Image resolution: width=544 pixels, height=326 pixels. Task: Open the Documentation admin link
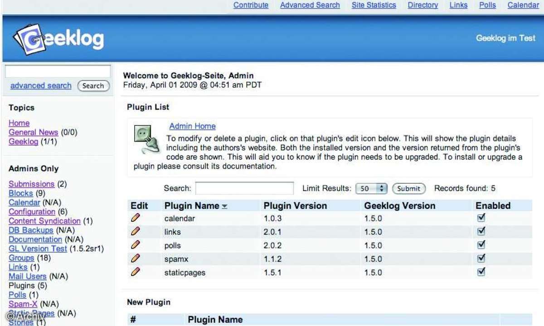[x=35, y=239]
